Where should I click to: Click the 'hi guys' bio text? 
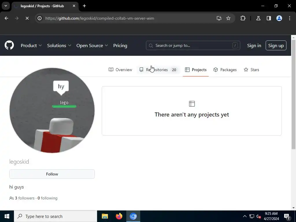pos(16,187)
